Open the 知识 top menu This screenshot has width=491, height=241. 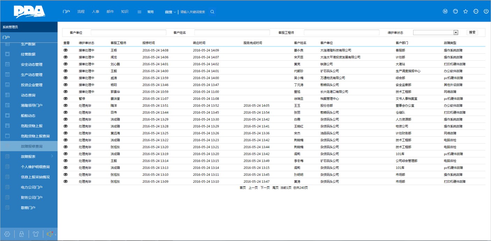click(125, 12)
